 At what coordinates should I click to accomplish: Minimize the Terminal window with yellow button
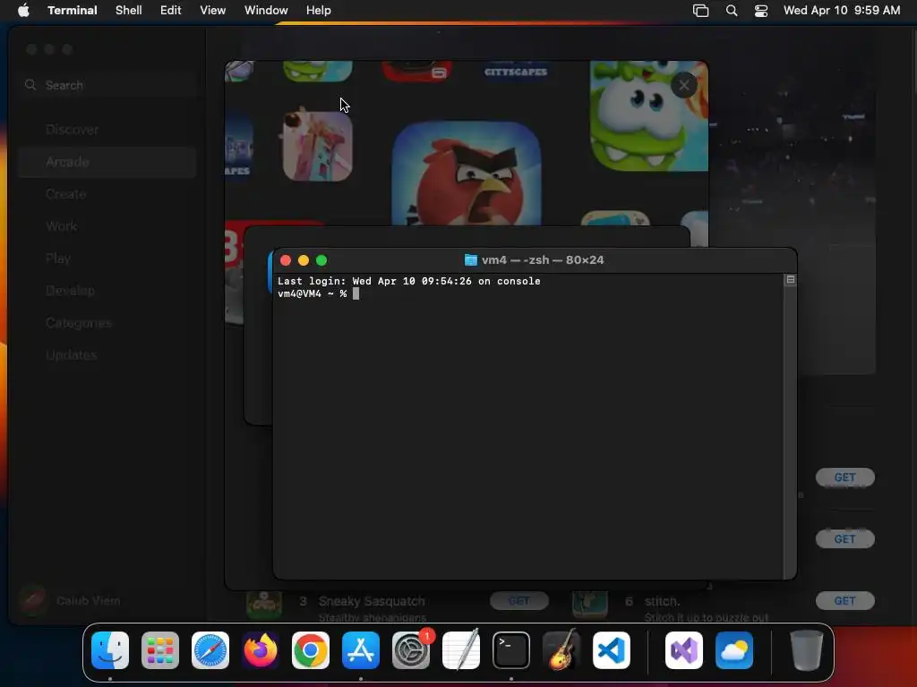click(304, 260)
